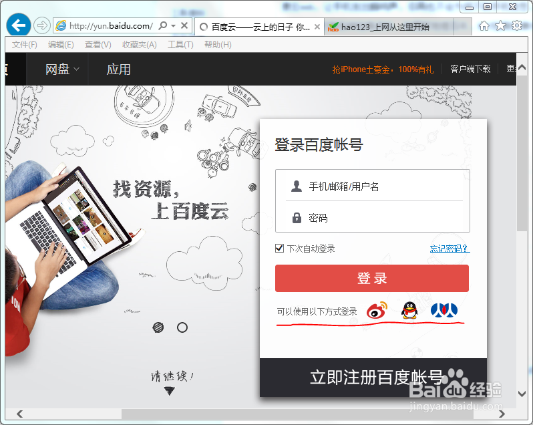Select the first carousel dot indicator

(158, 327)
